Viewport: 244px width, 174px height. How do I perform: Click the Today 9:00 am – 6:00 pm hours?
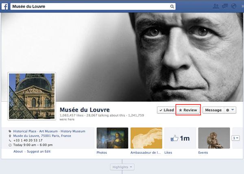point(33,145)
